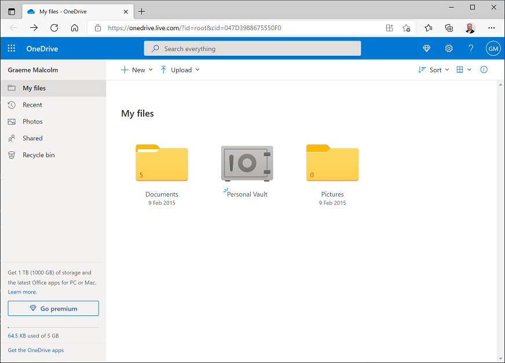This screenshot has height=363, width=505.
Task: Click the browser Refresh button
Action: 54,28
